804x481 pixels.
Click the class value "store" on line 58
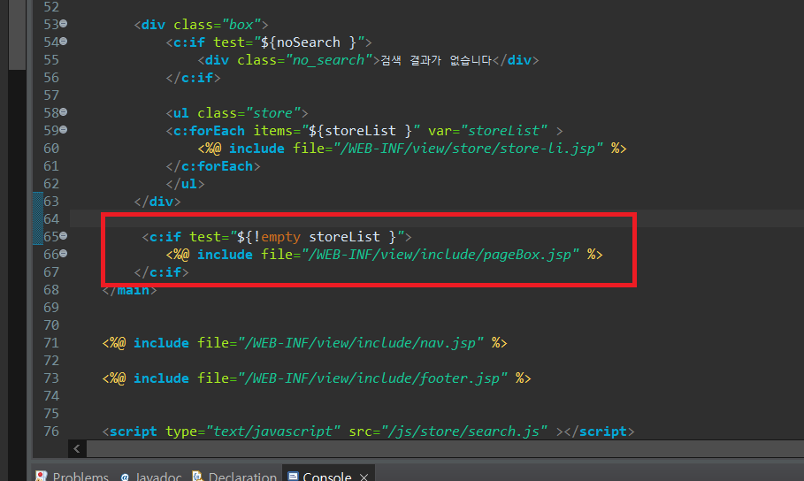pyautogui.click(x=272, y=113)
